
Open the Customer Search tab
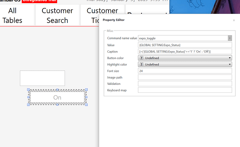pyautogui.click(x=57, y=15)
